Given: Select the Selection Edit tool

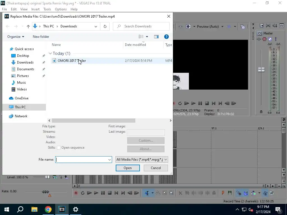Looking at the screenshot, I should [165, 193].
